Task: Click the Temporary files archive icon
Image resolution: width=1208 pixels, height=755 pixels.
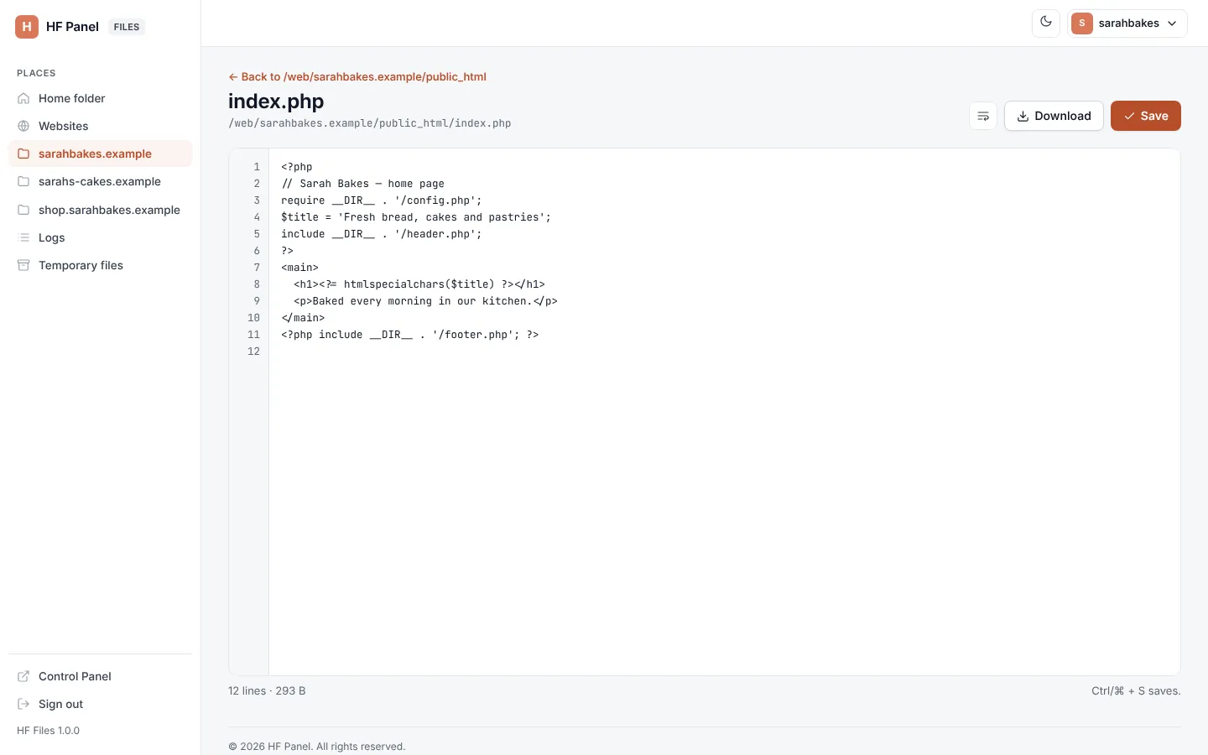Action: click(x=23, y=265)
